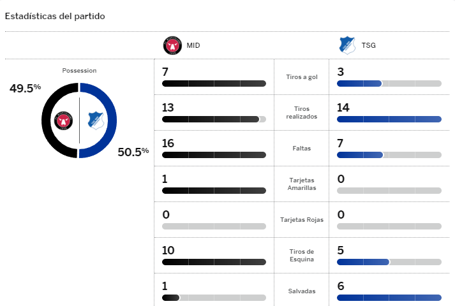Click TSG's Faltas progress bar

click(389, 155)
